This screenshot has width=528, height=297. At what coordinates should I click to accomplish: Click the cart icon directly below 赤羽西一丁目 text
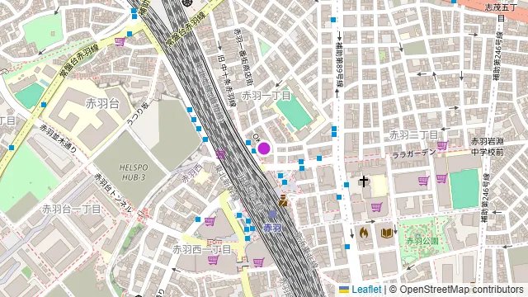click(x=213, y=261)
